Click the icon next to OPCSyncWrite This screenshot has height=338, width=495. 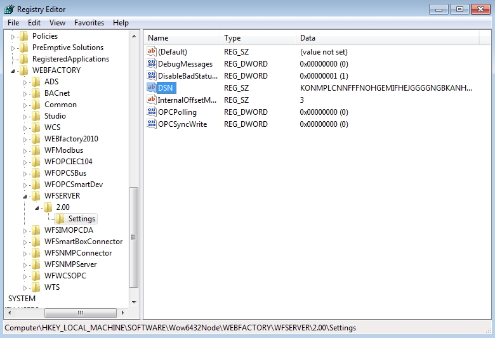(x=152, y=124)
